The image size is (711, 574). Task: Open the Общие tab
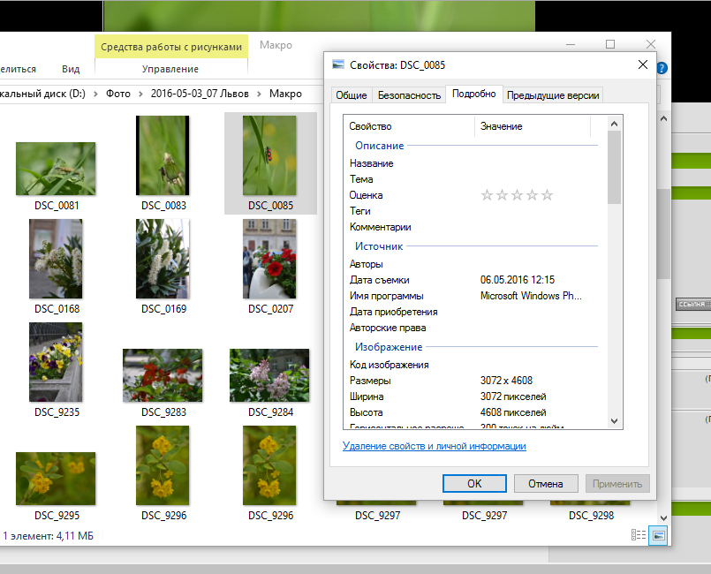pos(351,95)
